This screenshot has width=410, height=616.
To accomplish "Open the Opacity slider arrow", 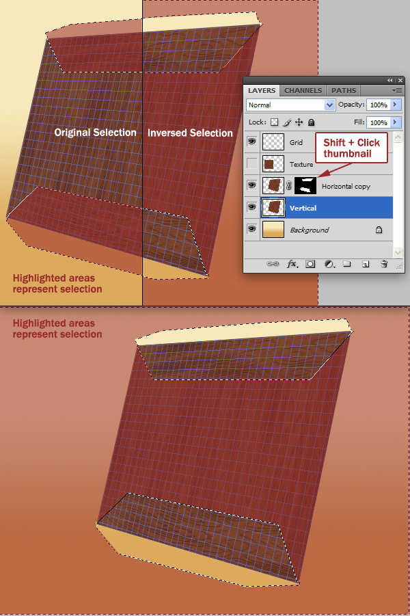I will 396,105.
